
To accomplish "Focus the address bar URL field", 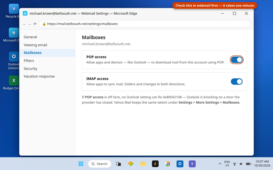I will (x=144, y=24).
